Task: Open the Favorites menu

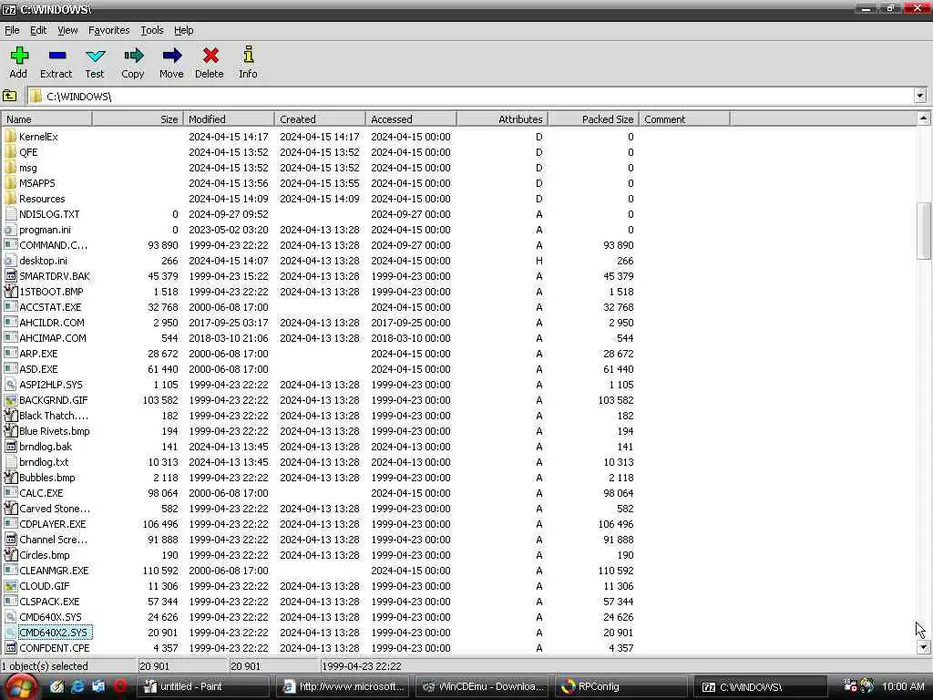Action: point(109,30)
